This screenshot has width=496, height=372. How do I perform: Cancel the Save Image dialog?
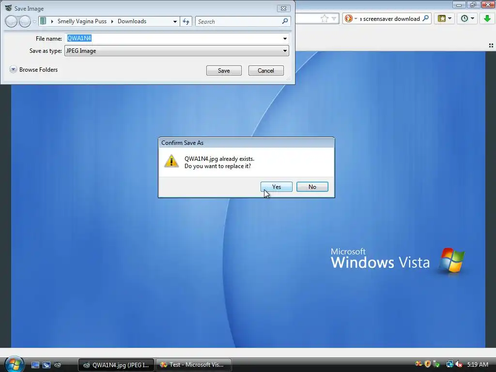pos(266,71)
